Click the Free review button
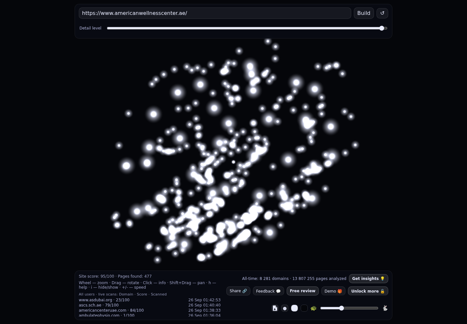Image resolution: width=467 pixels, height=324 pixels. click(x=303, y=291)
